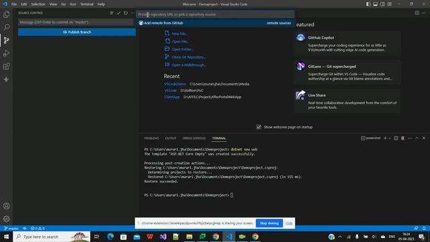The image size is (430, 242).
Task: Close the terminal panel
Action: (424, 138)
